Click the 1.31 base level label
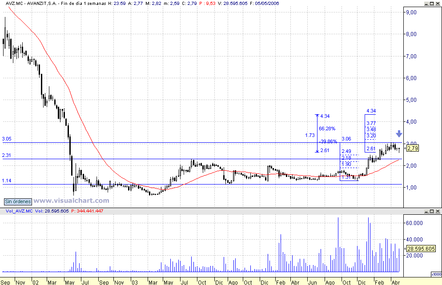The image size is (442, 285). (346, 177)
